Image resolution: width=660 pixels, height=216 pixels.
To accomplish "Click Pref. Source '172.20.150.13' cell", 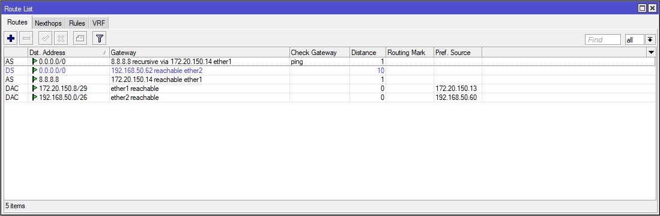I will coord(458,89).
